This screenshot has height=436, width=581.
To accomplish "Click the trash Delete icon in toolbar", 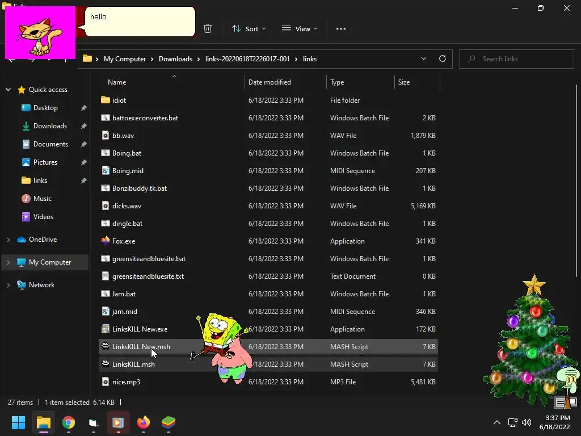I will [208, 28].
